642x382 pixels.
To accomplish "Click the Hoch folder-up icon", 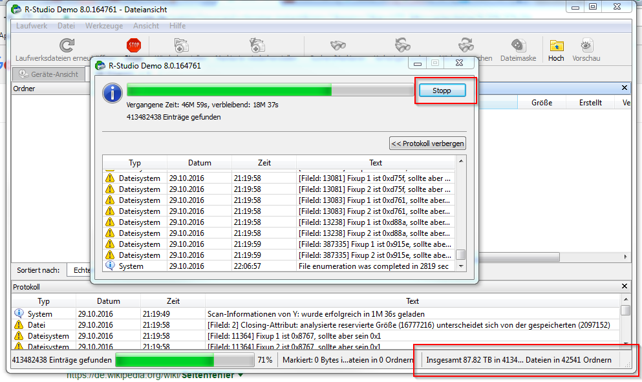I will pos(557,45).
